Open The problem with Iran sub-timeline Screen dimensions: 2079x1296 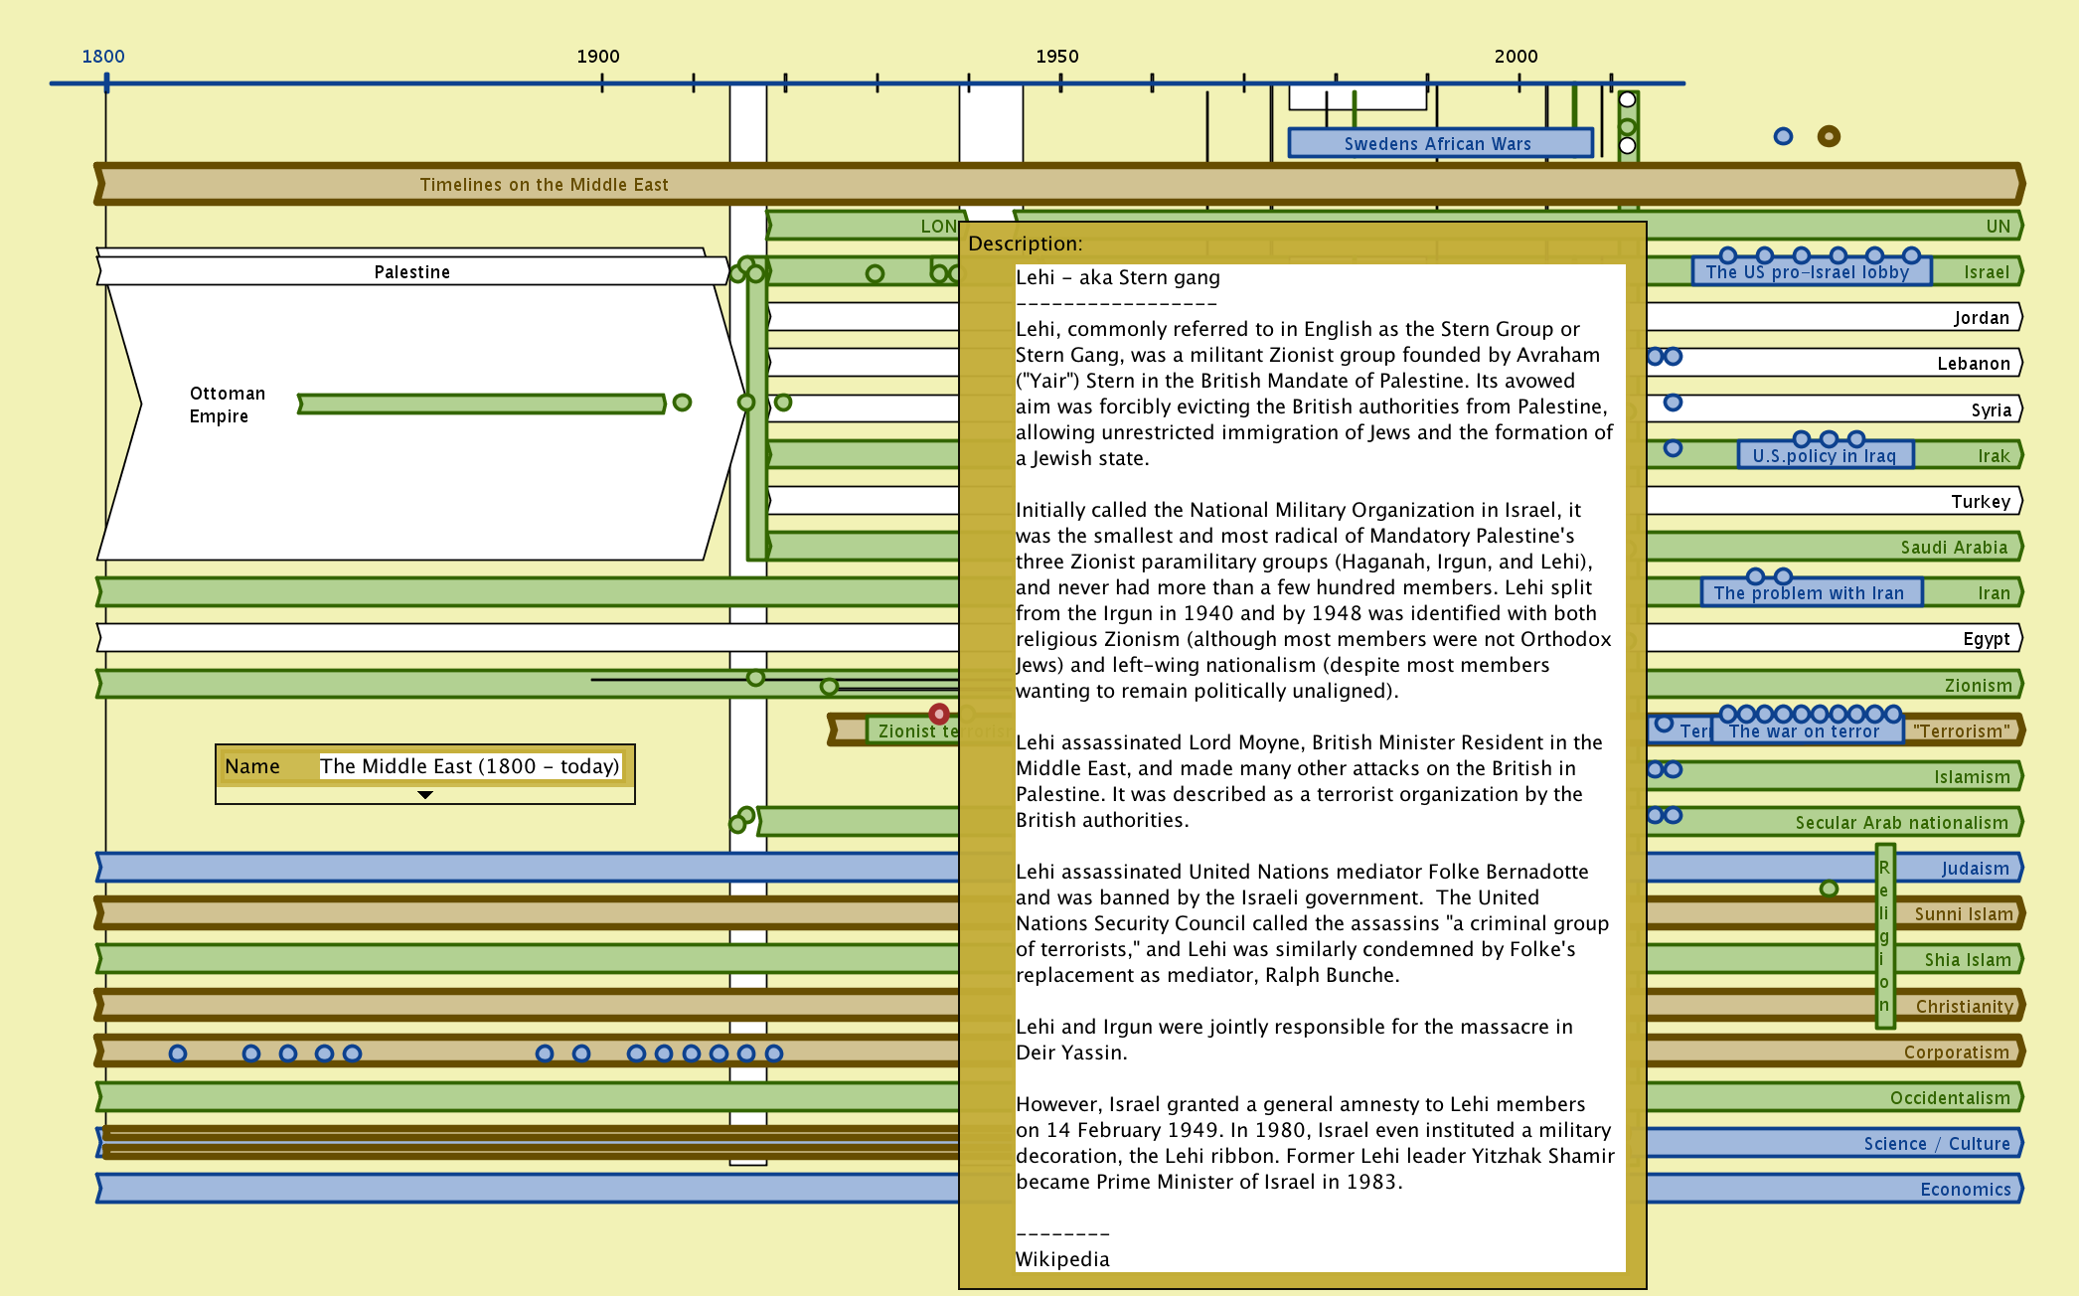1809,593
